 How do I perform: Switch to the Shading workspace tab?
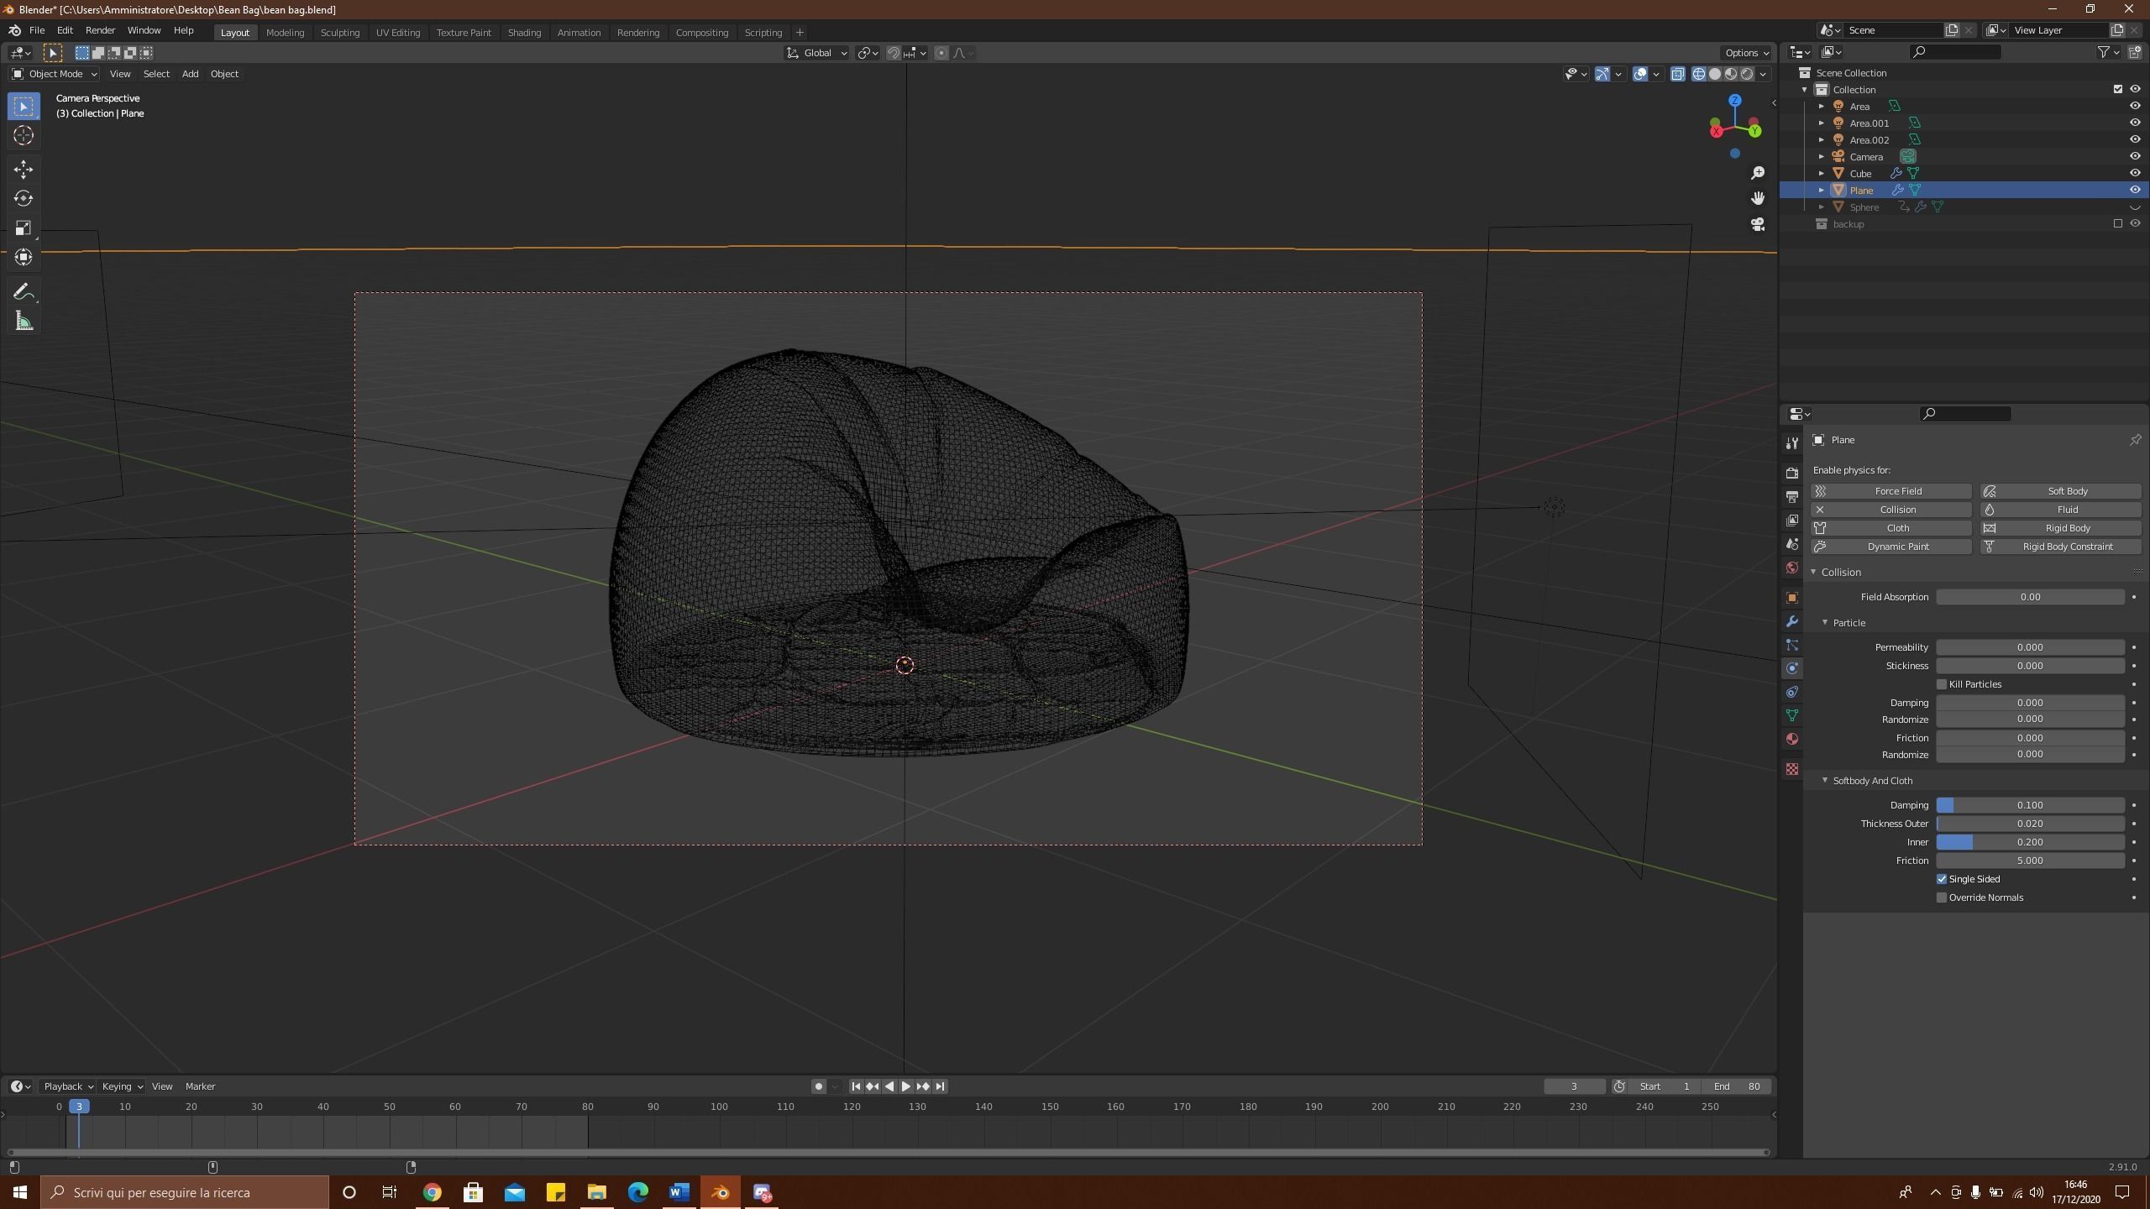[523, 32]
